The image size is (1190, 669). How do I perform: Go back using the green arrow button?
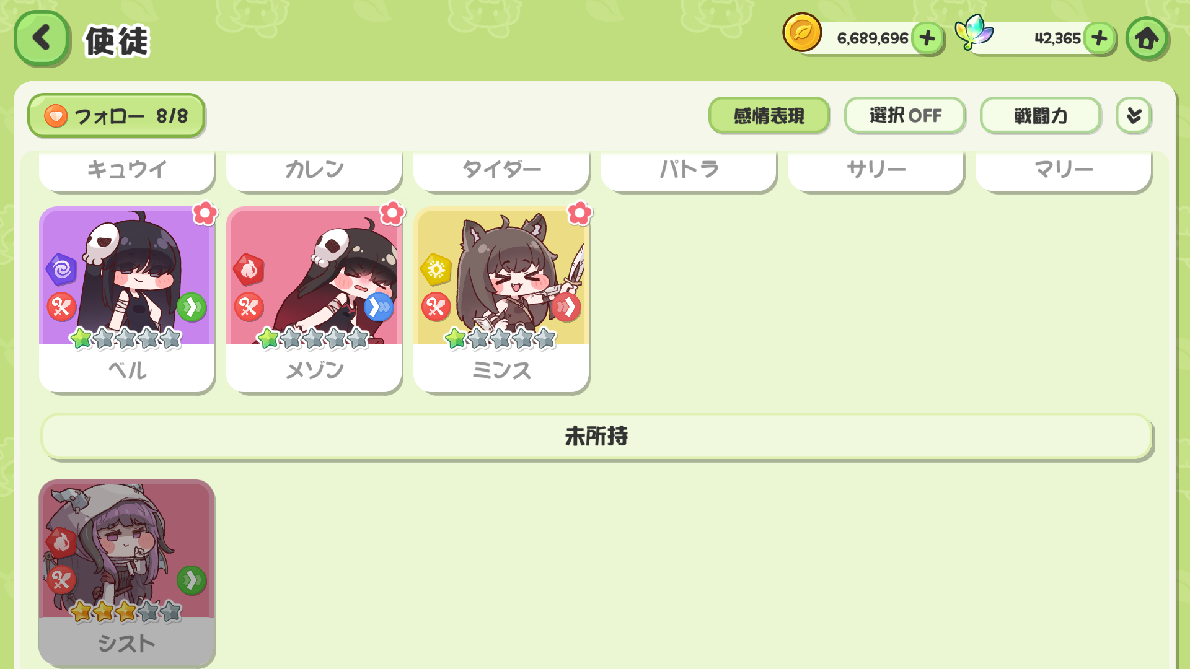[42, 38]
